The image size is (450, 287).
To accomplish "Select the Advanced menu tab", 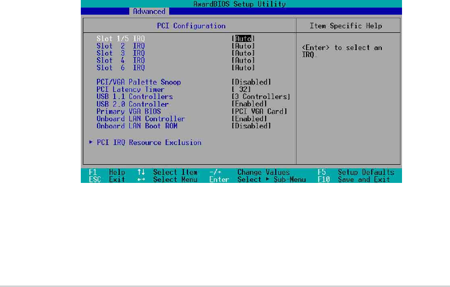I will [149, 11].
